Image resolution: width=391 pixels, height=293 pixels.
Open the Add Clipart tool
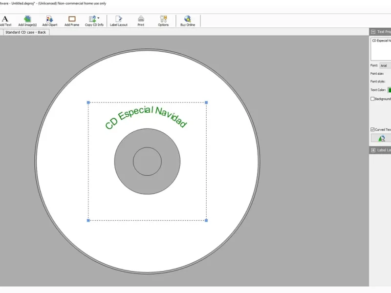click(x=50, y=21)
